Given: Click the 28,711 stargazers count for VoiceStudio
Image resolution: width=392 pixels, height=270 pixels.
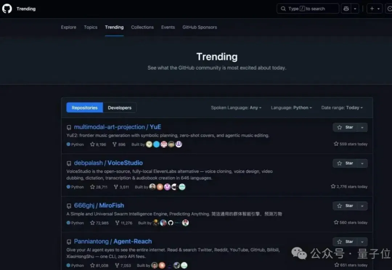Looking at the screenshot, I should [x=99, y=187].
